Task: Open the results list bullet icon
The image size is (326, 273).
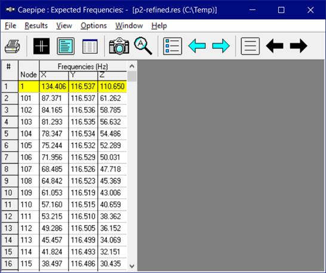Action: pyautogui.click(x=173, y=46)
